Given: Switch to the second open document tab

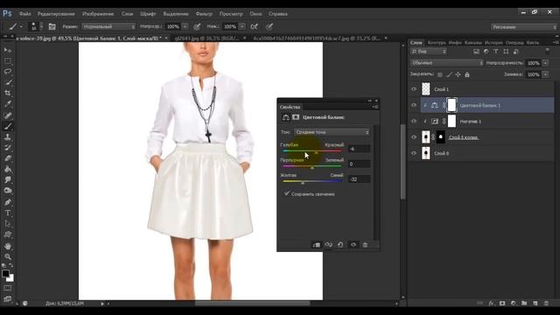Looking at the screenshot, I should tap(206, 38).
